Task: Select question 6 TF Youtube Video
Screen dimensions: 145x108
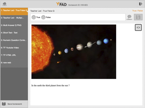Action: (x=14, y=48)
